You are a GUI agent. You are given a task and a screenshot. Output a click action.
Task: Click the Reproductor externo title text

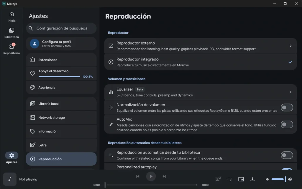(x=136, y=43)
